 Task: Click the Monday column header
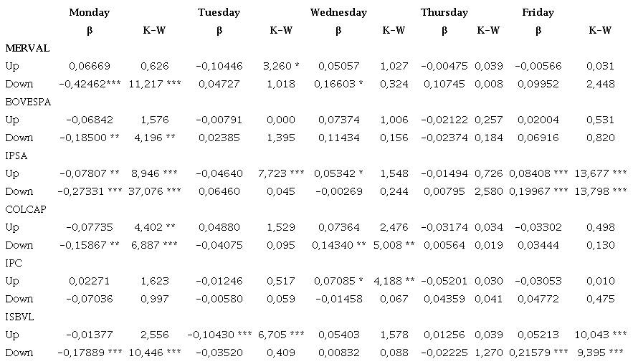pos(90,12)
